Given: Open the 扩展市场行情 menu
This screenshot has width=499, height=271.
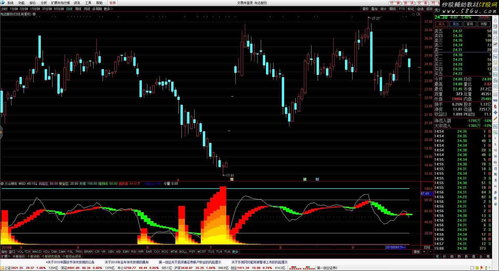Looking at the screenshot, I should click(60, 3).
